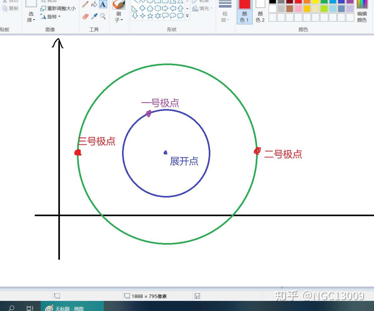The width and height of the screenshot is (374, 311).
Task: Choose the right arrow shape
Action: [x=165, y=8]
